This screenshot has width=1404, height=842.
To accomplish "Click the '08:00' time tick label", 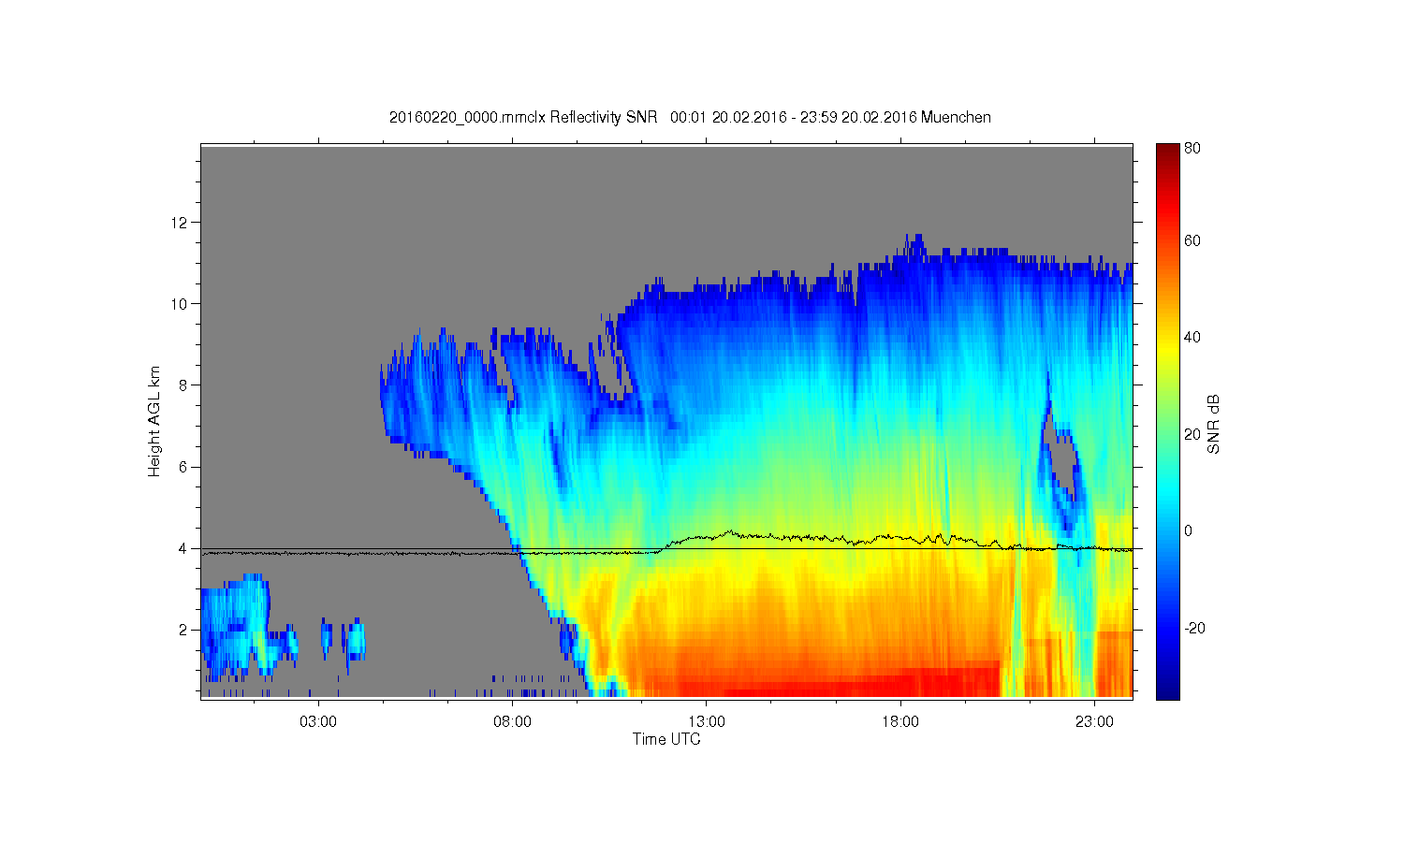I will click(x=513, y=722).
